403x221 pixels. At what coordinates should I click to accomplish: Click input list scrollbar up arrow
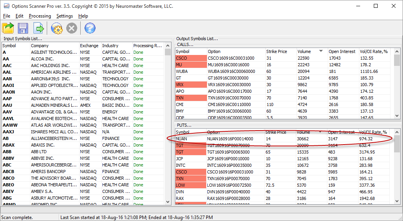coord(168,46)
